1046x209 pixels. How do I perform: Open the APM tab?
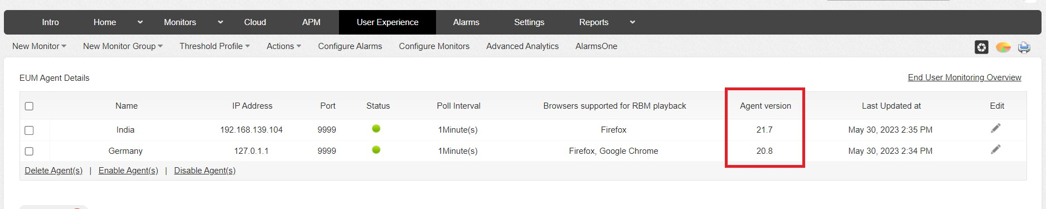(311, 22)
